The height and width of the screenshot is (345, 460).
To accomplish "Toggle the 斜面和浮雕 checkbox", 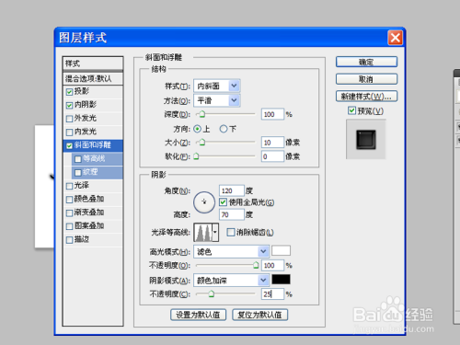I will click(69, 145).
